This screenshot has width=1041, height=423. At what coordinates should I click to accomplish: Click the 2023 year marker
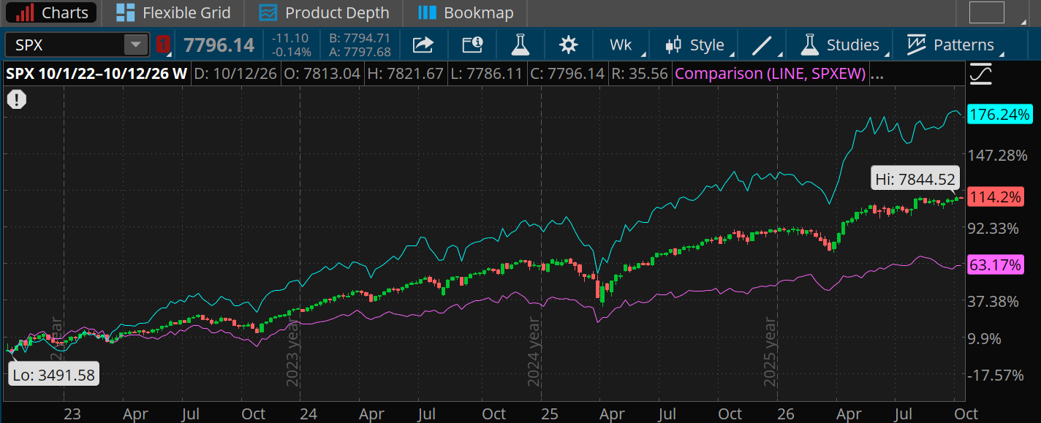click(x=292, y=353)
